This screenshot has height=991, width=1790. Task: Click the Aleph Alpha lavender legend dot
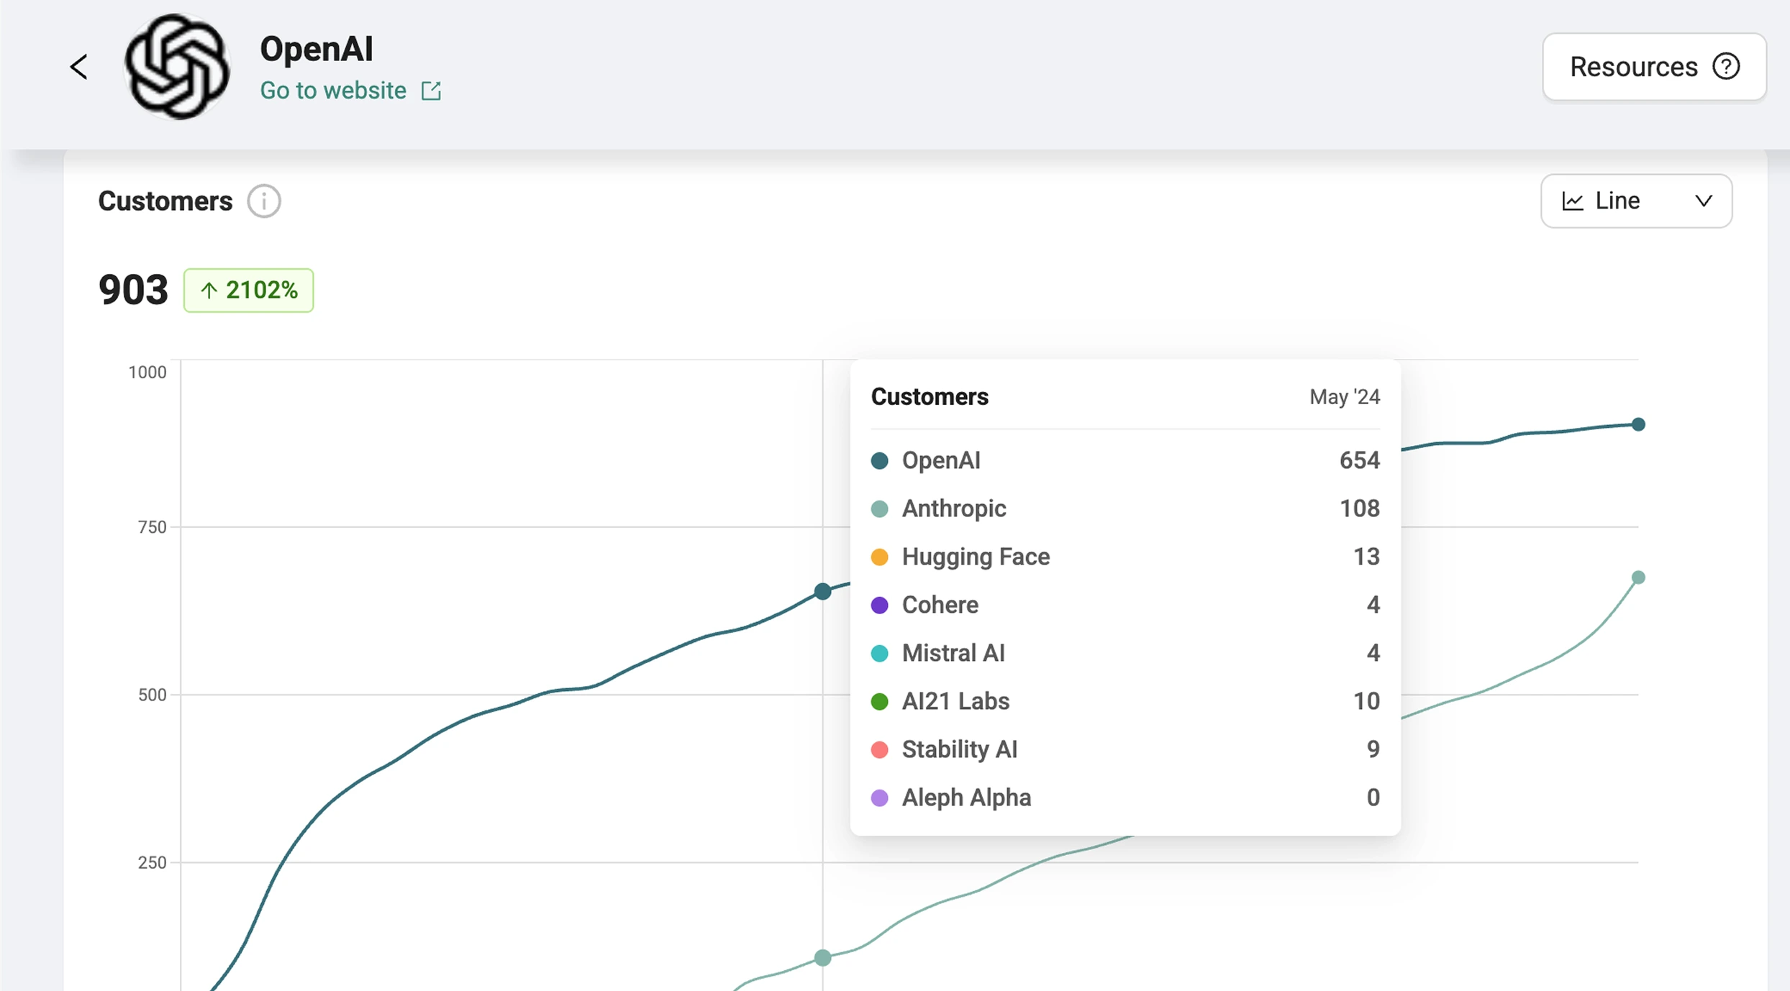pyautogui.click(x=879, y=798)
